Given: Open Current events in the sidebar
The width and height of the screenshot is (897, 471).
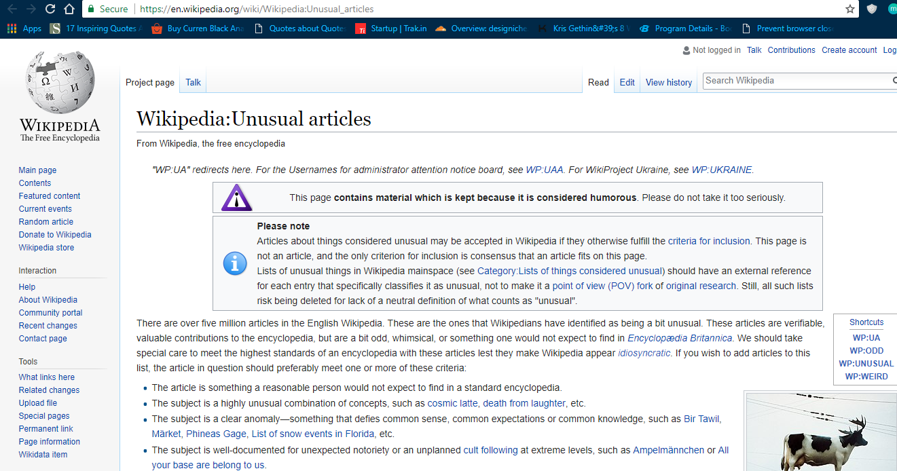Looking at the screenshot, I should point(45,209).
